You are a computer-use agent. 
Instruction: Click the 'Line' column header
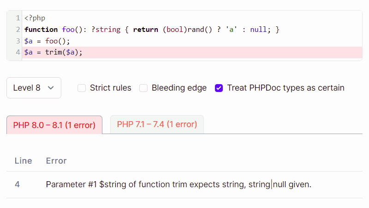23,161
